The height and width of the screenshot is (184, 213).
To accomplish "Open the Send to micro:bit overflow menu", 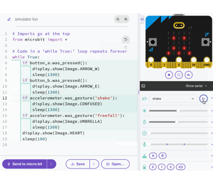I will [51, 164].
